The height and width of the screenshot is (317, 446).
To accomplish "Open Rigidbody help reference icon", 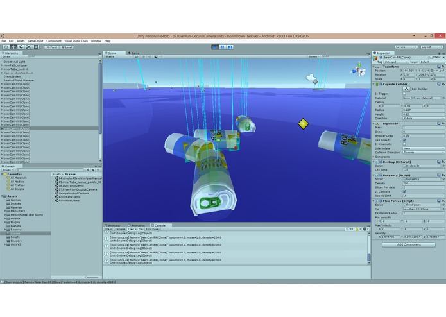I will [439, 124].
